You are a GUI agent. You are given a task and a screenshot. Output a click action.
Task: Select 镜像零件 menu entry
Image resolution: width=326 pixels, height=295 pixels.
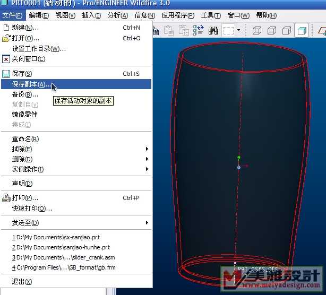click(x=76, y=115)
